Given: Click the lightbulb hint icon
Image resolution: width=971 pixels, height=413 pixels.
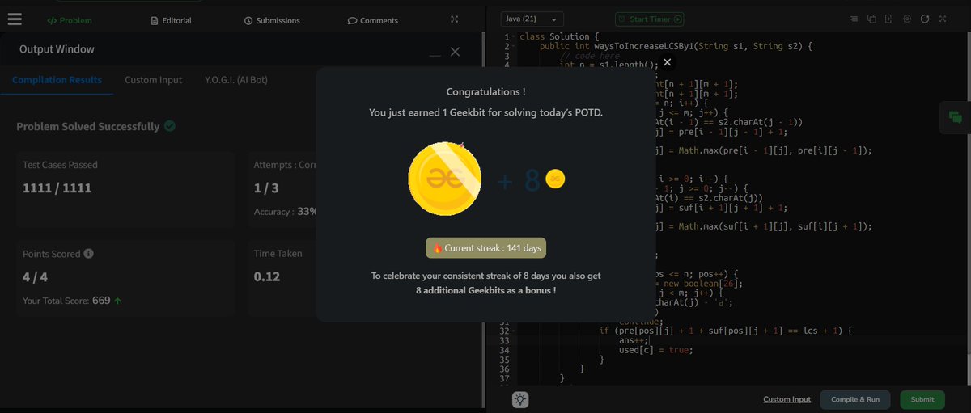Looking at the screenshot, I should click(x=520, y=399).
